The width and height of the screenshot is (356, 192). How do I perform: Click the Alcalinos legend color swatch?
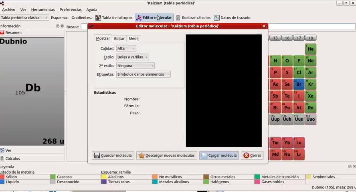pyautogui.click(x=104, y=177)
